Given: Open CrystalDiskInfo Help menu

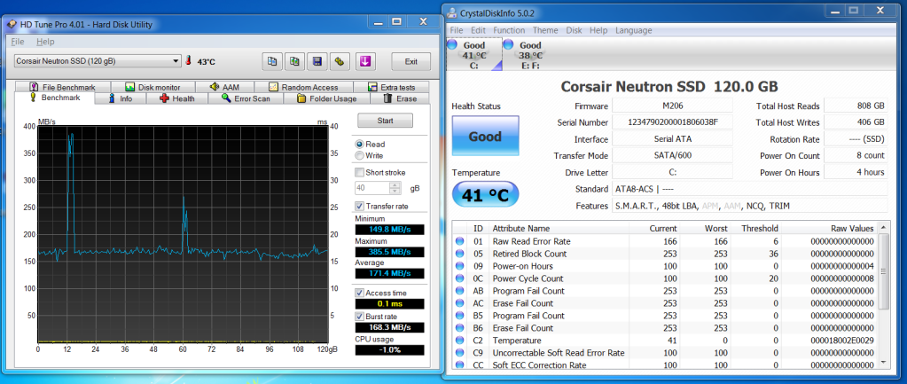Looking at the screenshot, I should pos(598,30).
